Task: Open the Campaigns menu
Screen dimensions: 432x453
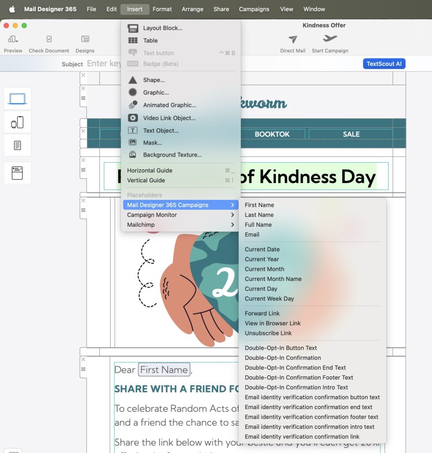Action: (254, 9)
